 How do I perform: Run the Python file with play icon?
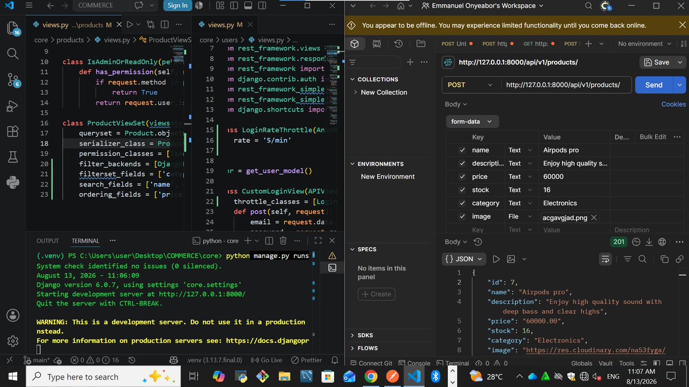[x=130, y=25]
